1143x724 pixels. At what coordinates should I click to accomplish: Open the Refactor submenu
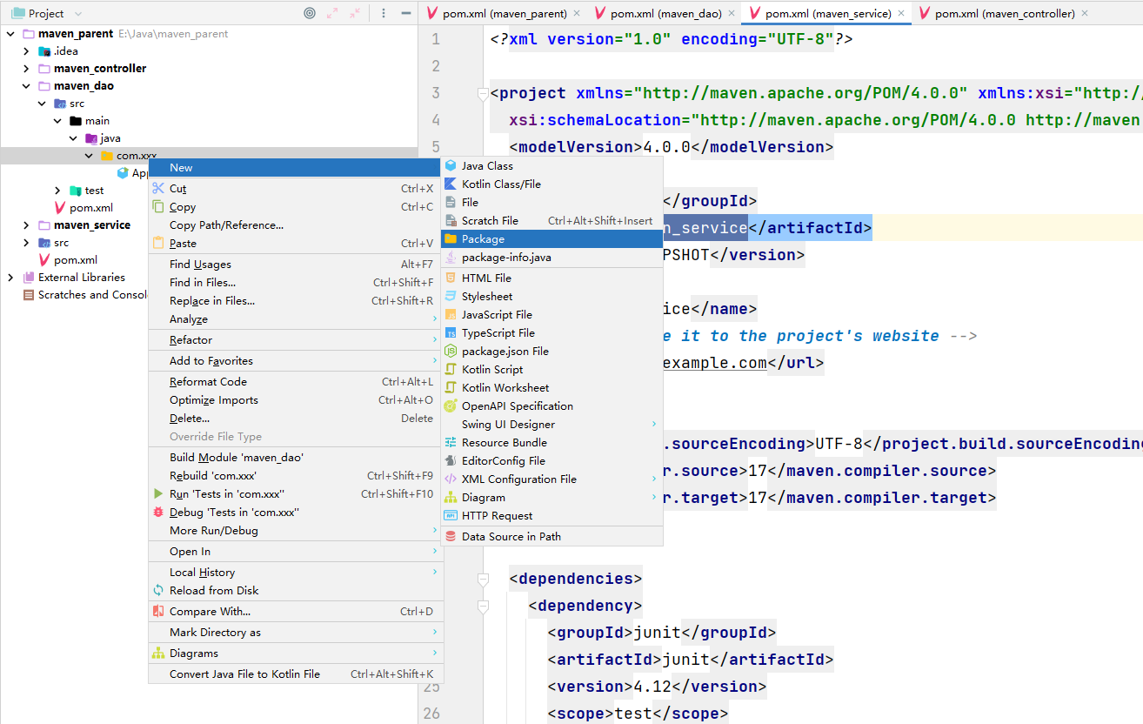[x=296, y=340]
